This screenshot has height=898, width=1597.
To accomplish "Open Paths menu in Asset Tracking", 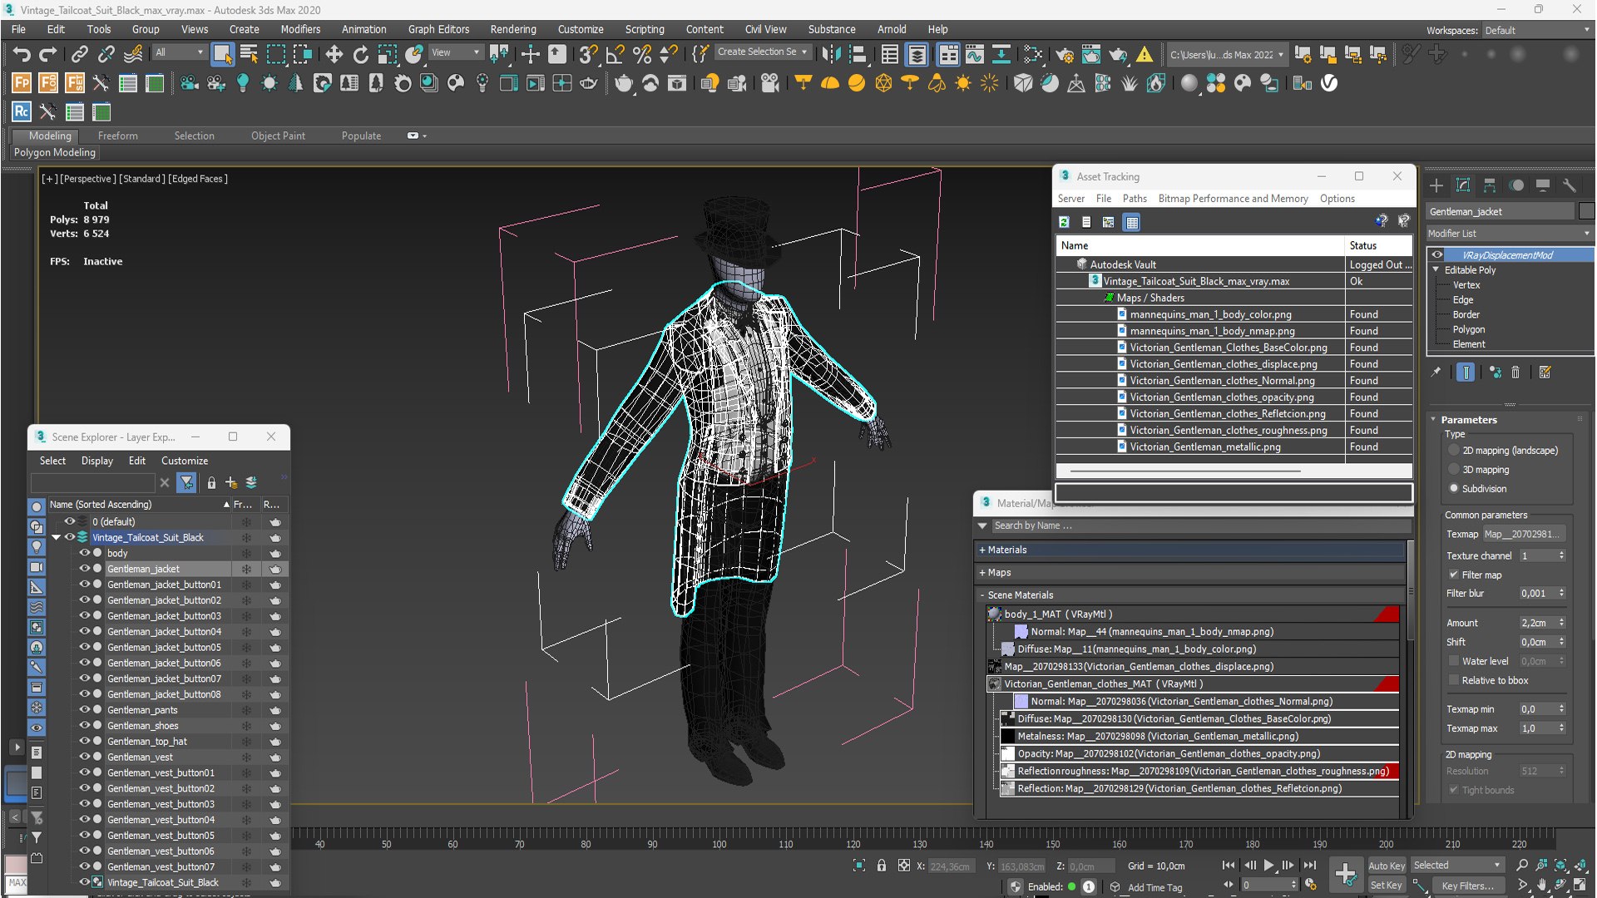I will pyautogui.click(x=1135, y=199).
